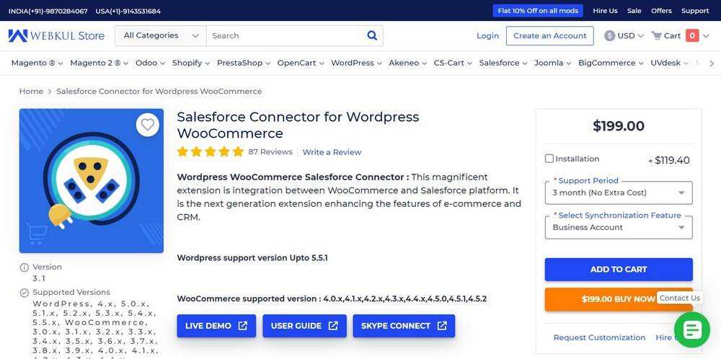Click into the Search input field
721x359 pixels.
[x=285, y=35]
